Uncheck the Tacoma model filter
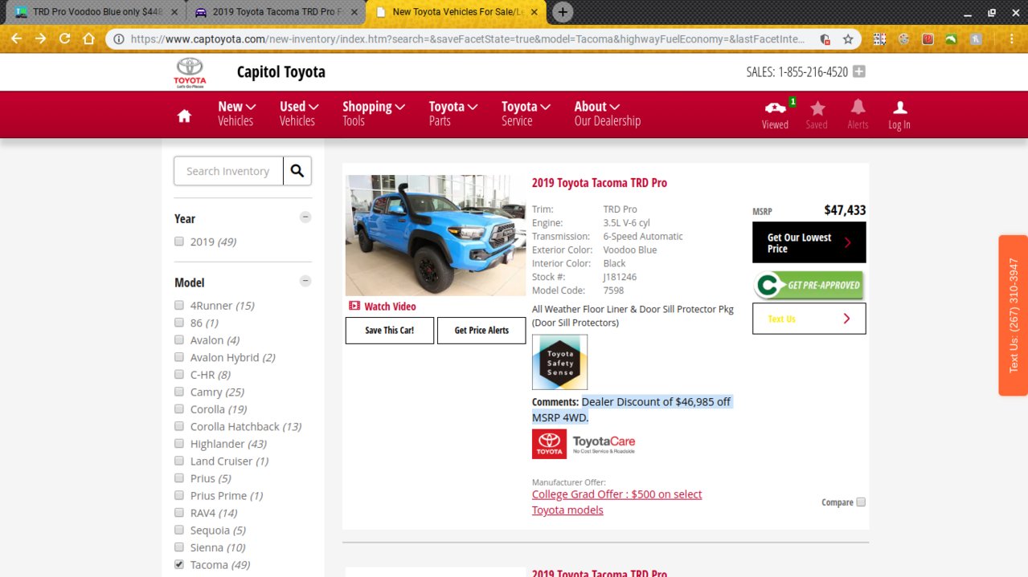 pyautogui.click(x=179, y=564)
